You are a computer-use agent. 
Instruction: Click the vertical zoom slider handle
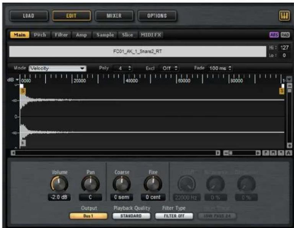pos(289,91)
